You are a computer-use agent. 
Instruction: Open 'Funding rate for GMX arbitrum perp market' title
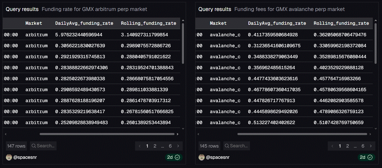tap(94, 9)
